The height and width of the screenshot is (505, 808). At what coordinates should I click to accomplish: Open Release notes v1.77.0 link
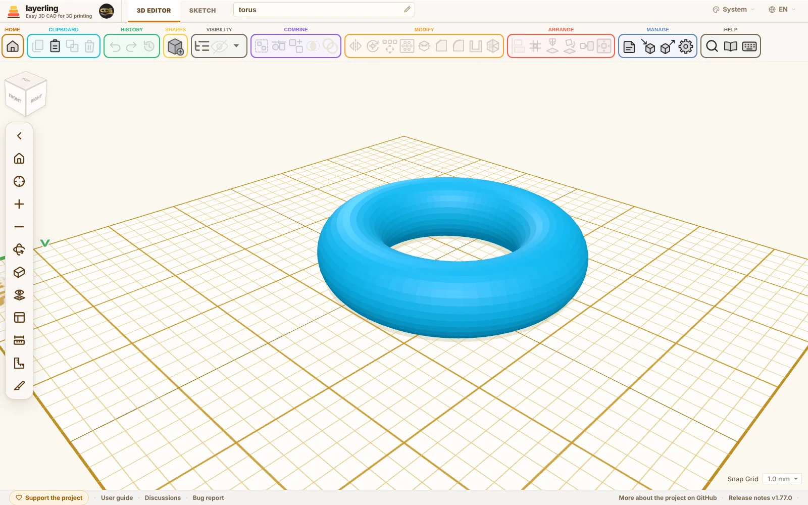tap(760, 498)
